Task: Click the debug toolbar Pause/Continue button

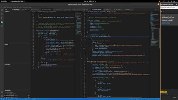Action: pos(75,9)
